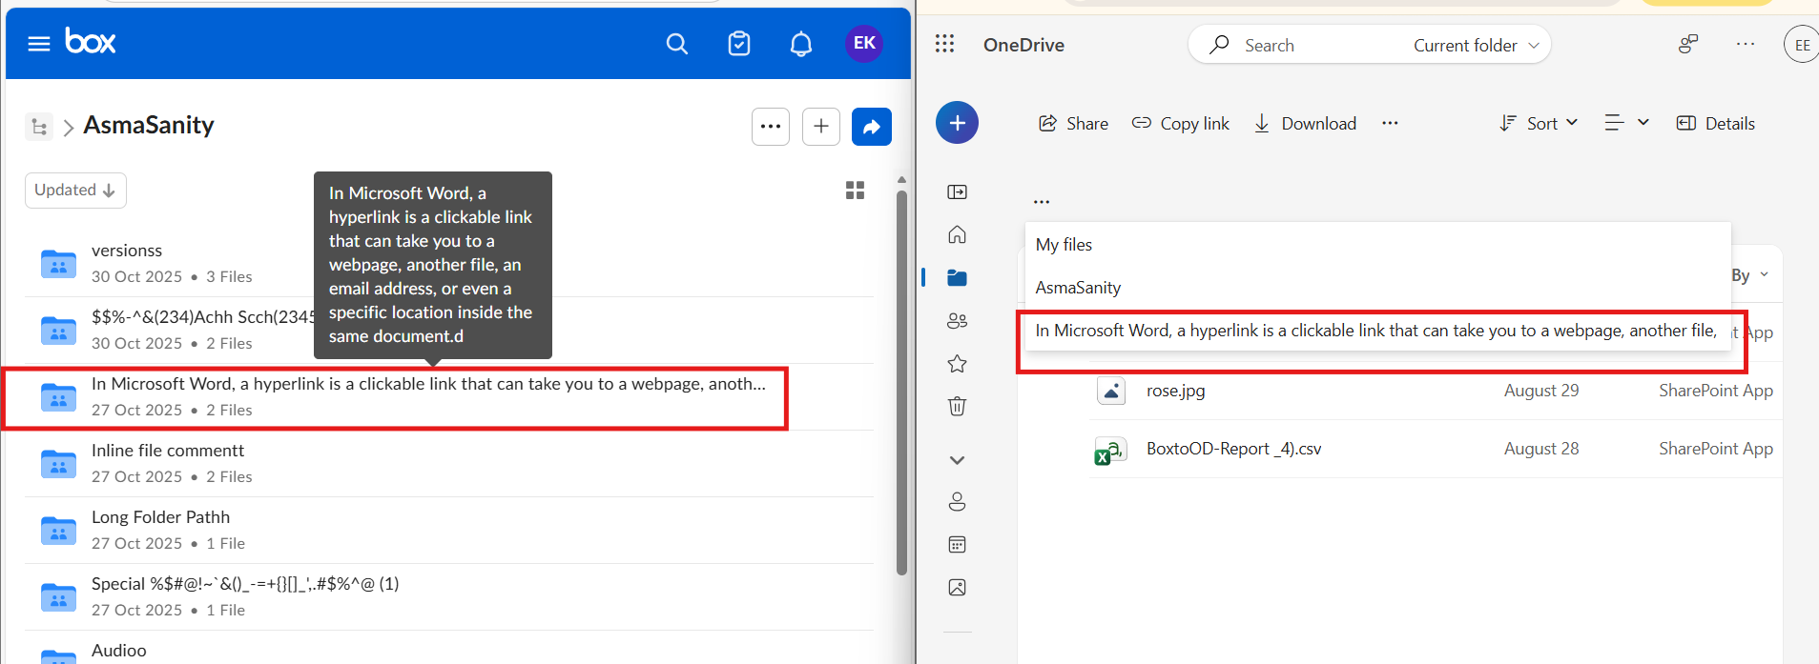
Task: Click the Inline file commentt folder icon
Action: pyautogui.click(x=58, y=464)
